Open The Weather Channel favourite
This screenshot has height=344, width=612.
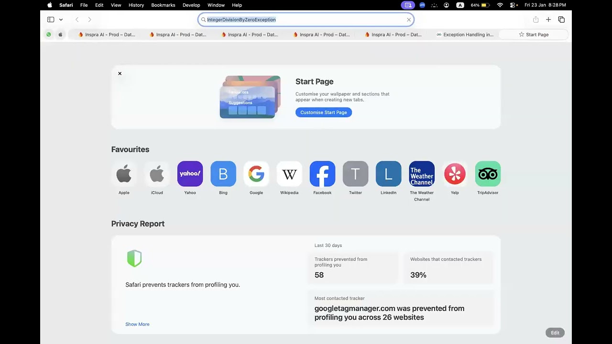[x=422, y=174]
